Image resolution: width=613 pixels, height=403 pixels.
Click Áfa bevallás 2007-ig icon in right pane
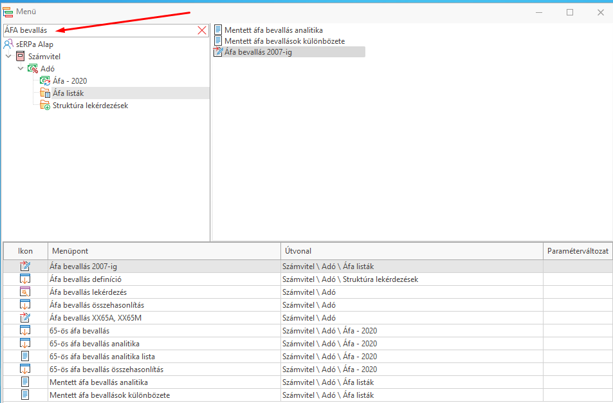(x=218, y=52)
